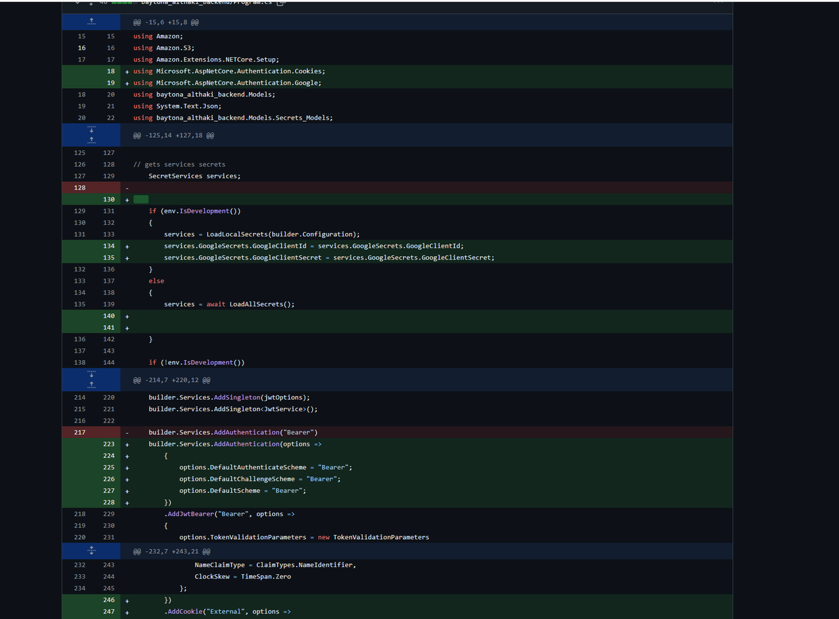Click added line number 18

[111, 71]
